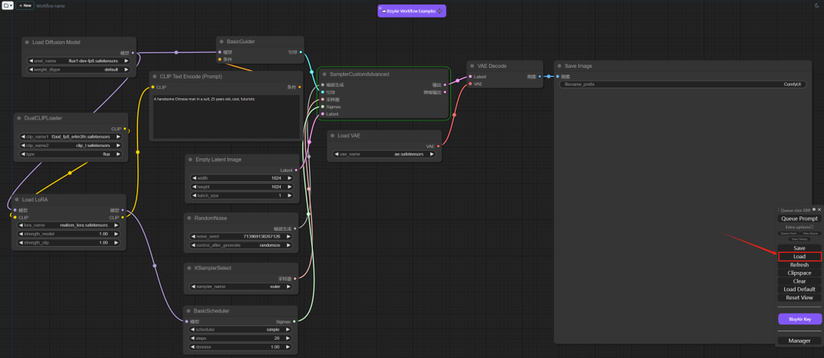Open control_after_generate dropdown

[240, 245]
